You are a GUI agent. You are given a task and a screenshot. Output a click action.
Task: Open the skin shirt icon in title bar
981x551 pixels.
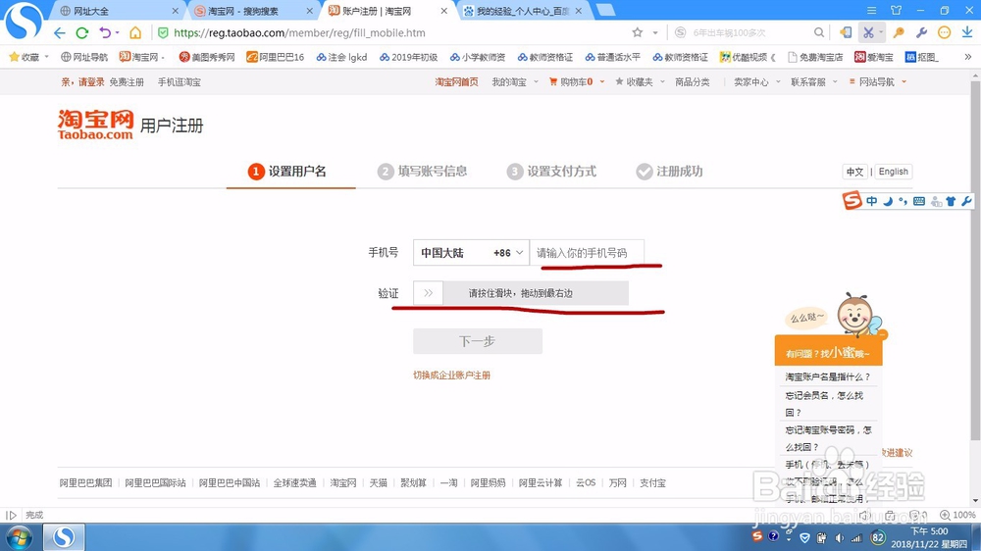click(x=896, y=11)
